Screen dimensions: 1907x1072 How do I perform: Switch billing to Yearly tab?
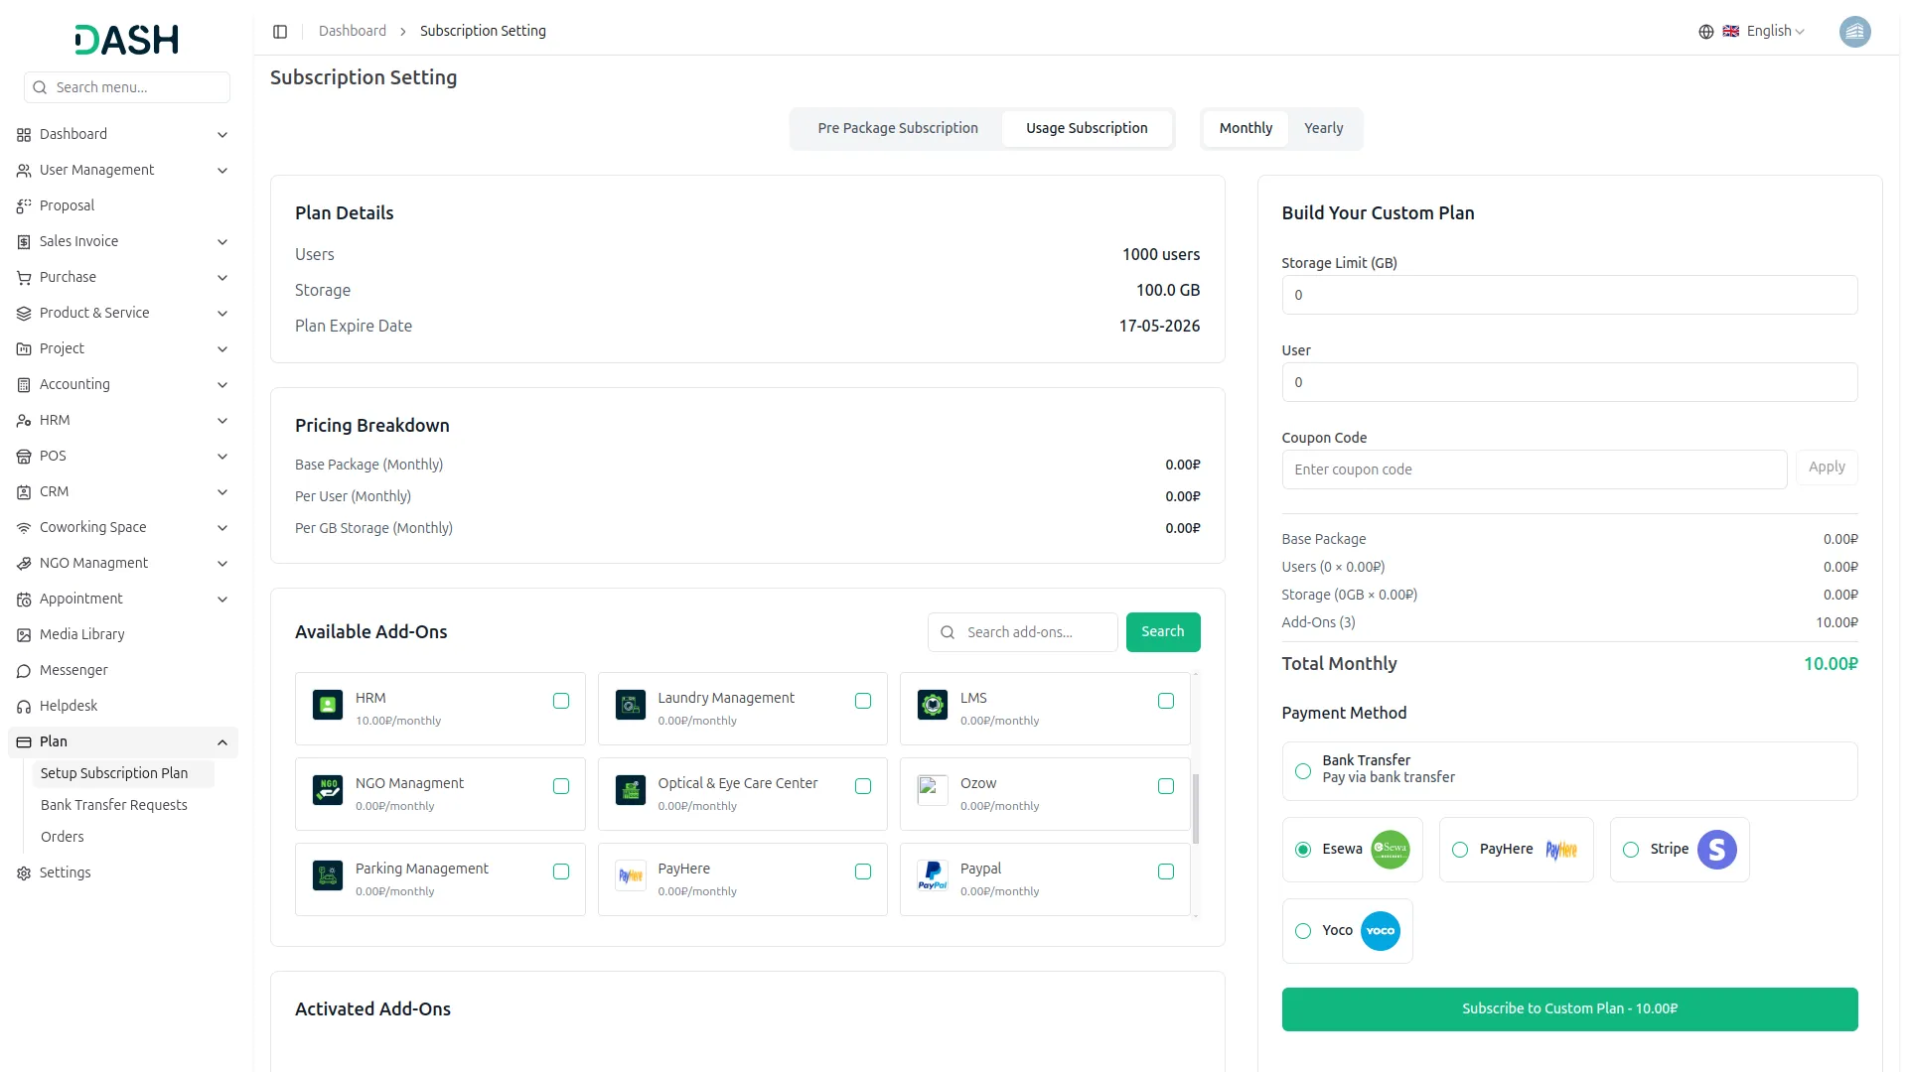[x=1323, y=128]
